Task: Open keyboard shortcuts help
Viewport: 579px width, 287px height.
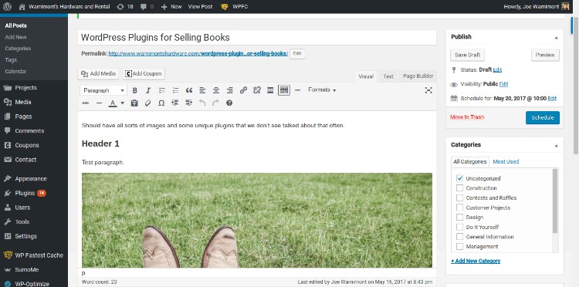Action: 229,103
